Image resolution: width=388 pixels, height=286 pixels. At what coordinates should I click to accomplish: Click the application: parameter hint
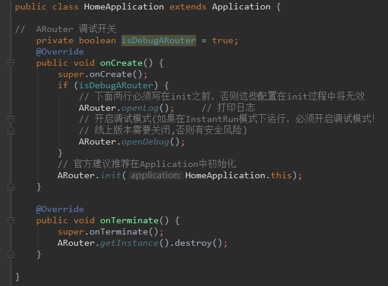click(x=156, y=175)
